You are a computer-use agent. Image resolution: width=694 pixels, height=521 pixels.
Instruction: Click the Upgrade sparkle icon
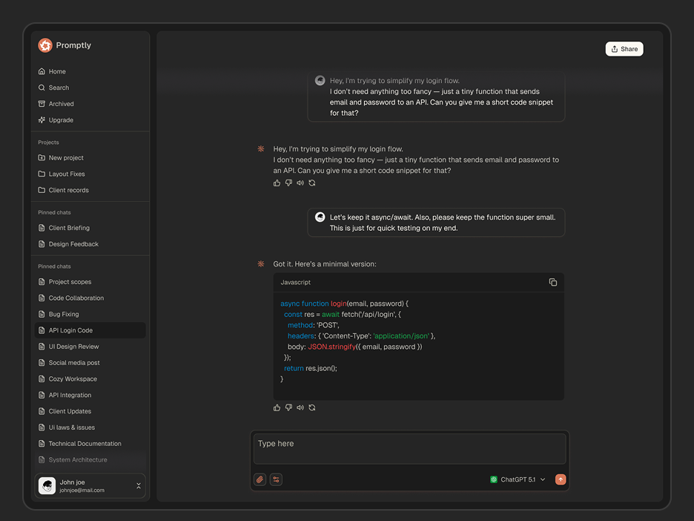pos(42,120)
